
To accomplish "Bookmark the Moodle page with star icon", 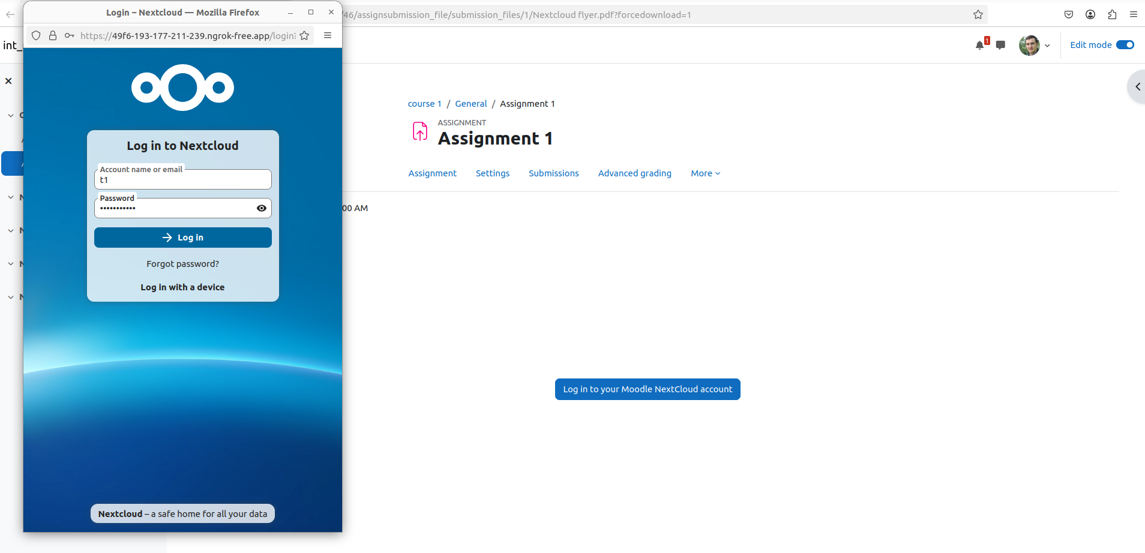I will [978, 14].
